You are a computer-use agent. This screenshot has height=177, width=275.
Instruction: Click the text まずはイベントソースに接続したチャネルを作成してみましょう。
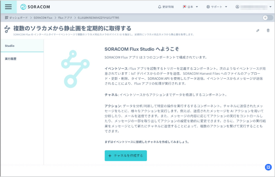click(x=147, y=142)
